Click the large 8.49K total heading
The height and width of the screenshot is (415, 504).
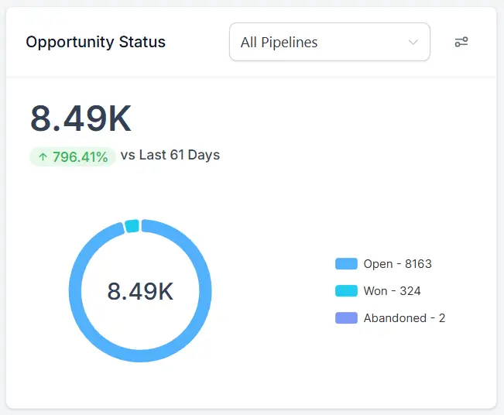(81, 118)
